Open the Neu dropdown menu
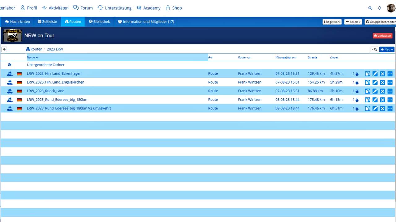 tap(387, 49)
